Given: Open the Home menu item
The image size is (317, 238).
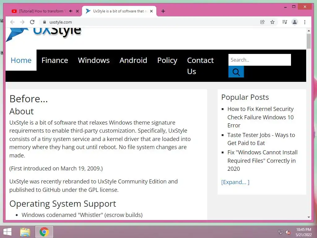Looking at the screenshot, I should coord(21,60).
